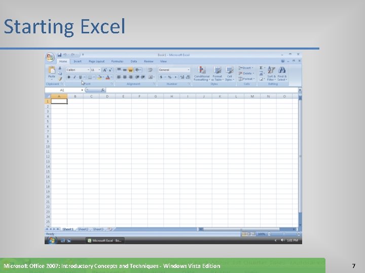Switch to the Review ribbon tab
The width and height of the screenshot is (365, 273).
tap(149, 61)
